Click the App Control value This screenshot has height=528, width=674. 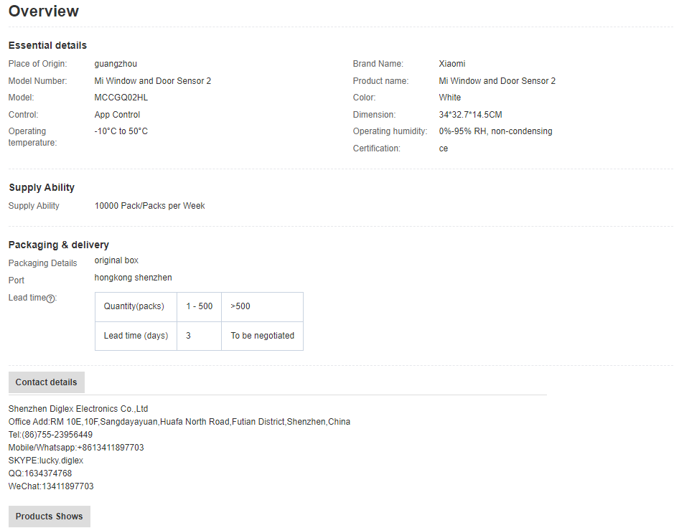click(x=117, y=115)
